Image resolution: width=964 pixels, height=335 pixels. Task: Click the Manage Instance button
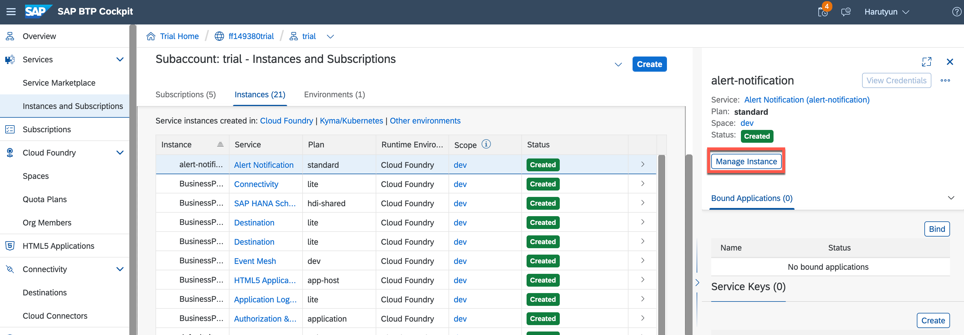point(746,161)
